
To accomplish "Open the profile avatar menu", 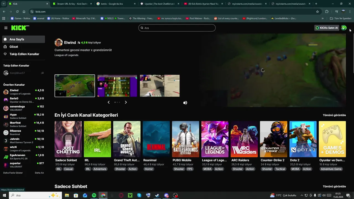I will click(x=344, y=28).
